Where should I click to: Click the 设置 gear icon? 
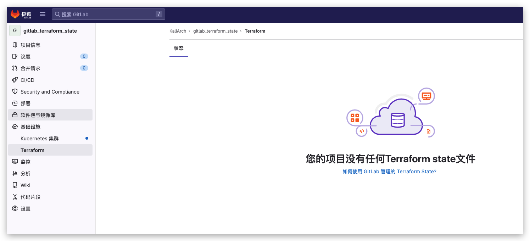click(x=15, y=209)
